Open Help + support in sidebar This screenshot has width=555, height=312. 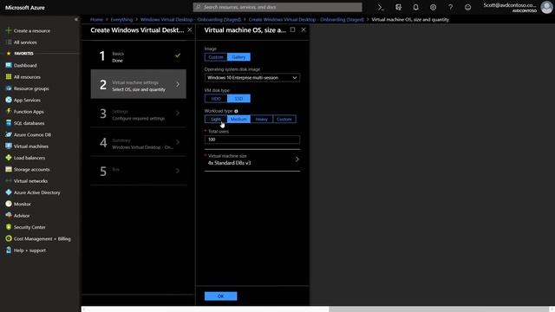[29, 250]
